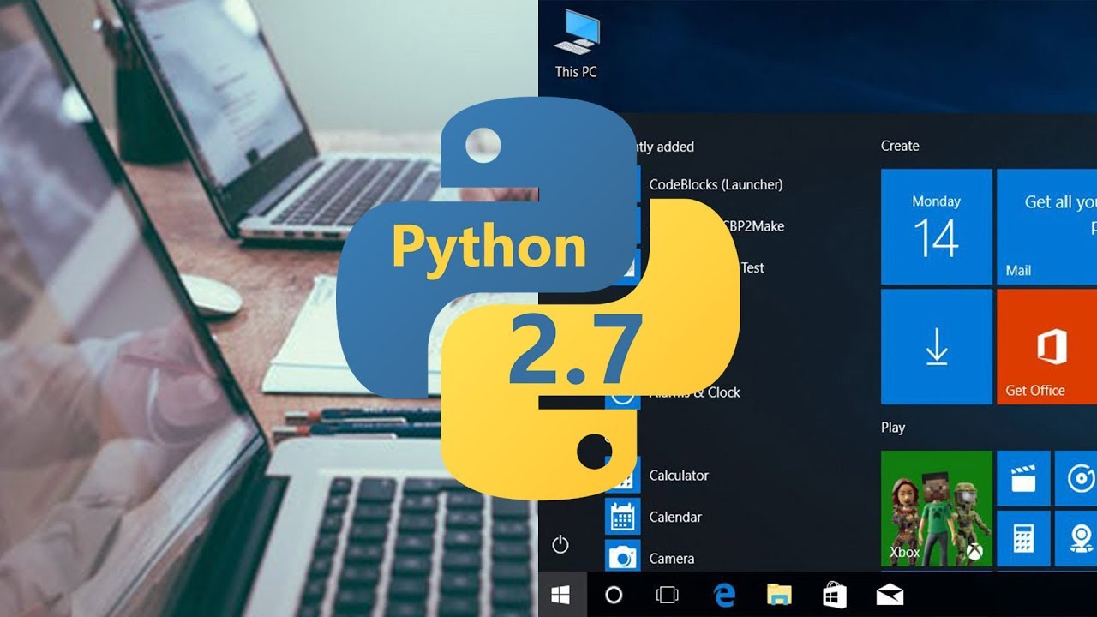
Task: Open the This PC desktop icon
Action: point(576,45)
